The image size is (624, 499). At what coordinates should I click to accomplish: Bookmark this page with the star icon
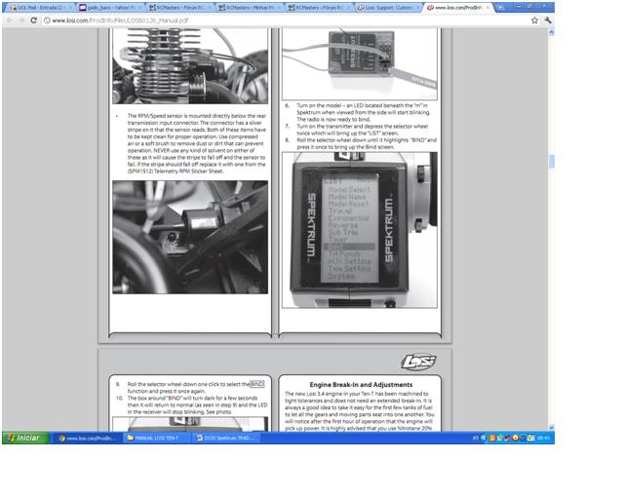(534, 19)
